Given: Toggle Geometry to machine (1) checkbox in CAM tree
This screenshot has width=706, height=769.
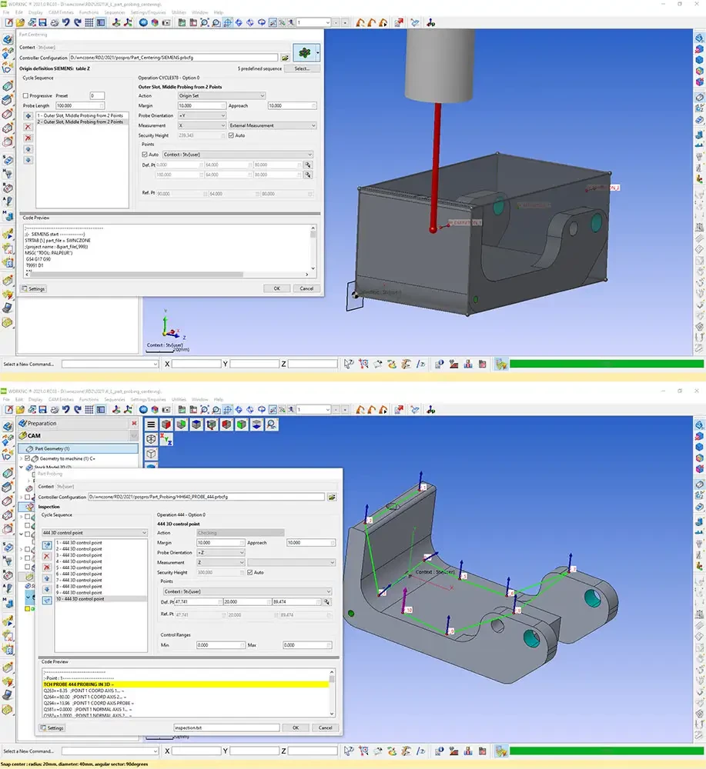Looking at the screenshot, I should [x=28, y=458].
